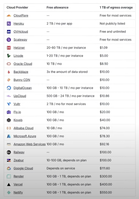
Task: Click the Railway round black logo
Action: pyautogui.click(x=9, y=152)
